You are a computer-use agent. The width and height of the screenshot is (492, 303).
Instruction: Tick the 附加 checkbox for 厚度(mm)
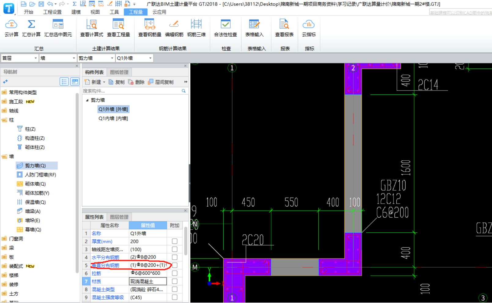(175, 241)
